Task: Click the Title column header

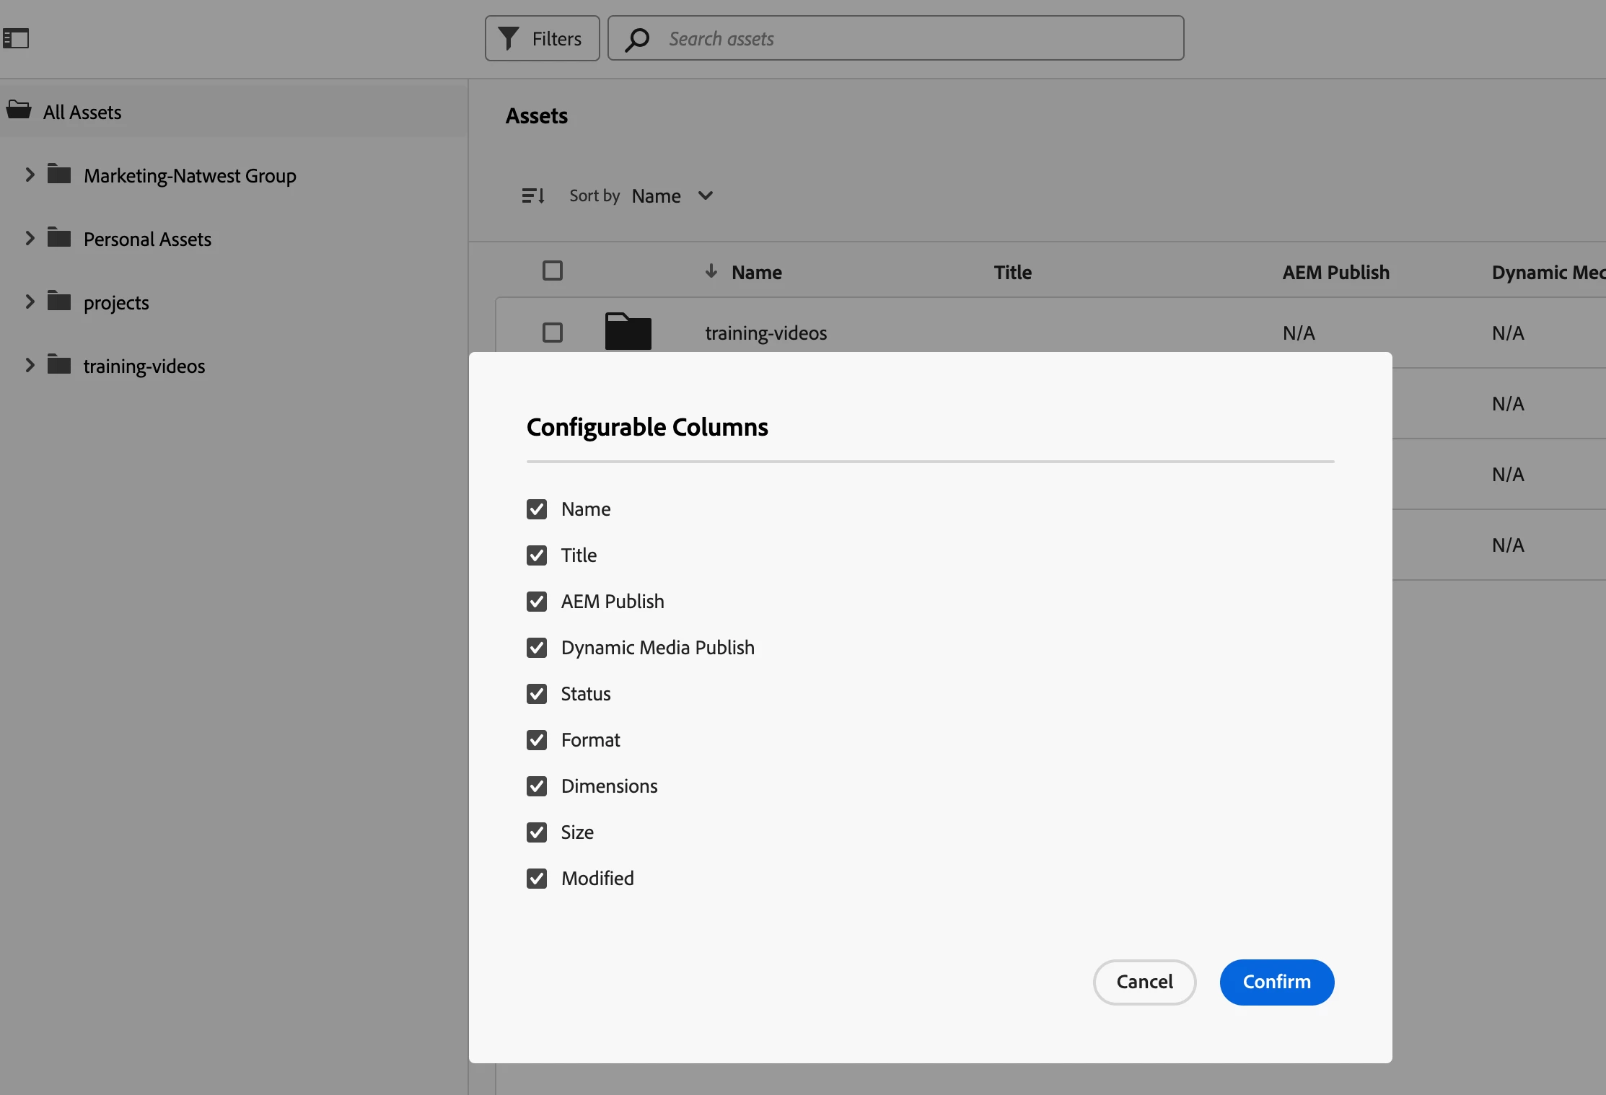Action: (x=1012, y=272)
